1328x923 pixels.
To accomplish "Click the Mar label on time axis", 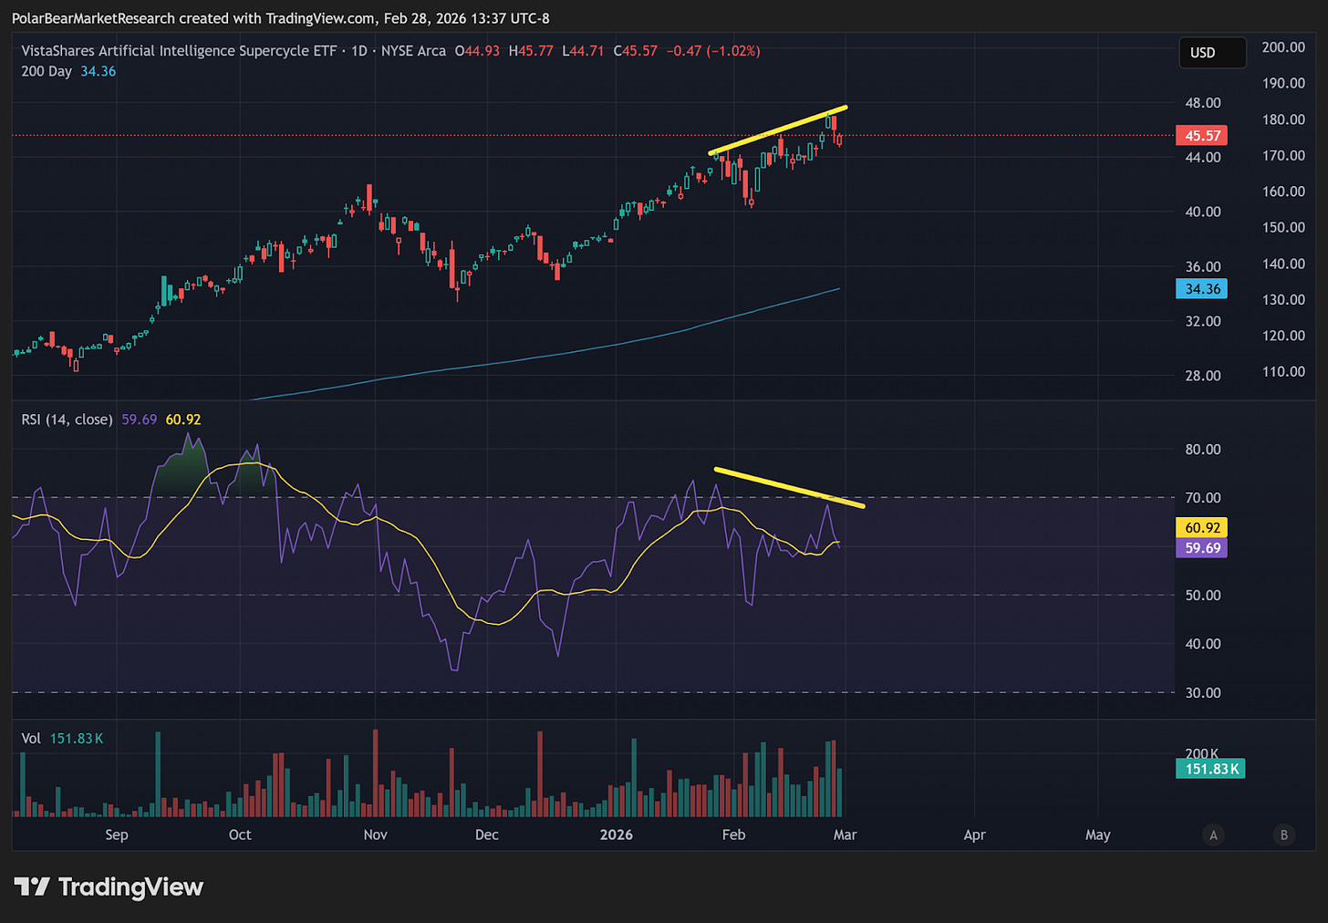I will pos(846,835).
